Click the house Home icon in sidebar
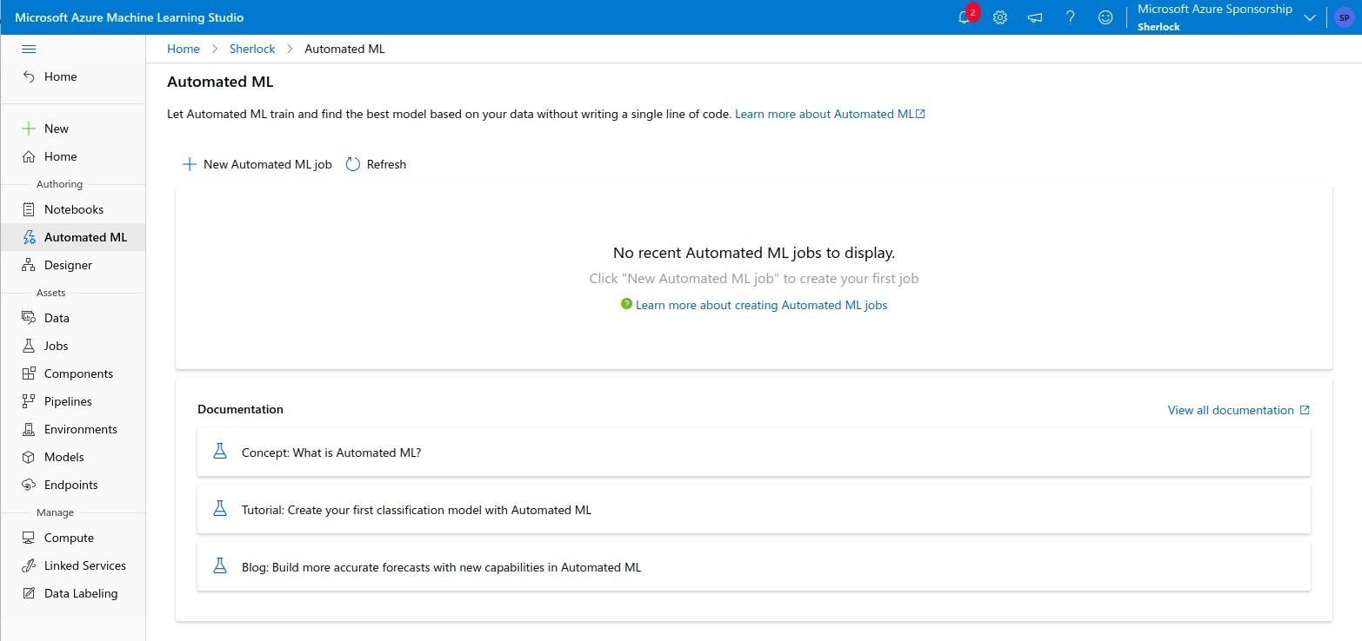1362x641 pixels. pyautogui.click(x=29, y=156)
